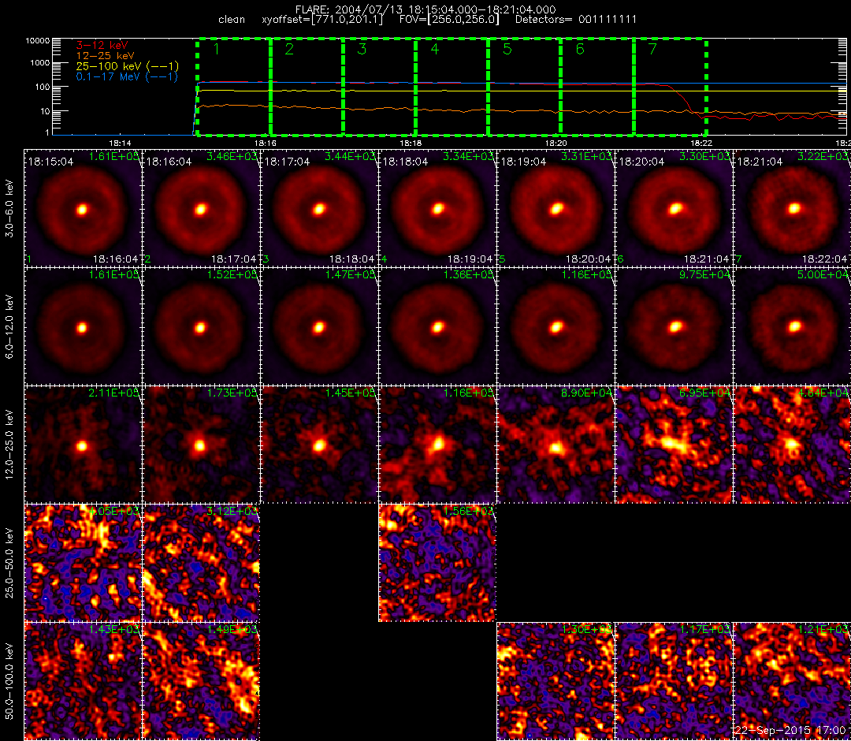
Task: Click the red '3-12 keV' legend entry
Action: (x=102, y=45)
